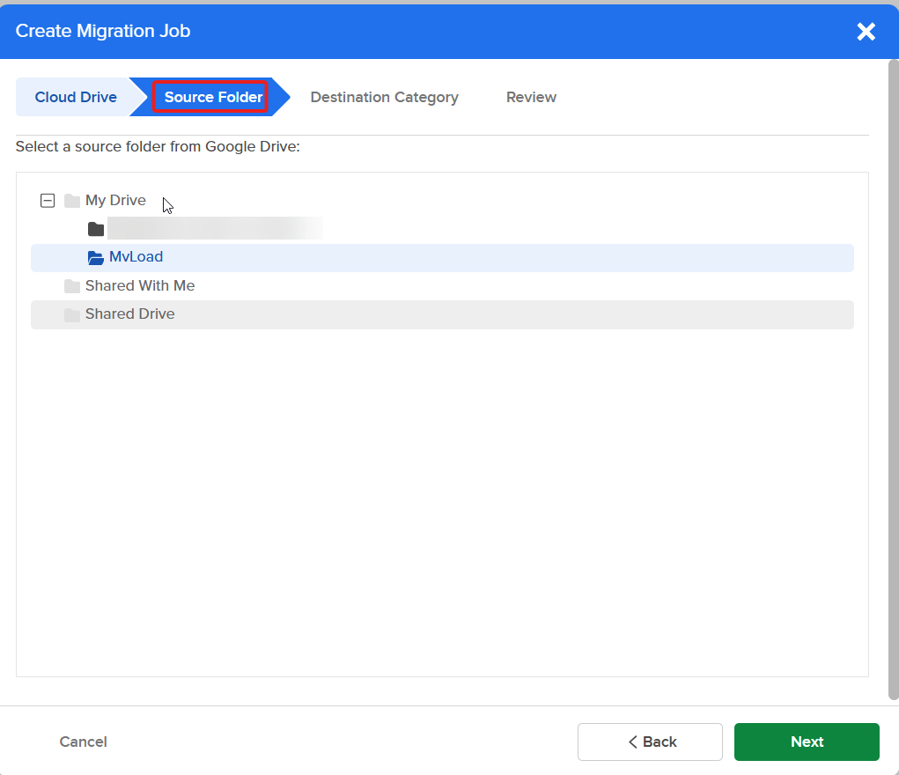Click the back arrow icon inside Back button
This screenshot has width=899, height=775.
(x=631, y=742)
